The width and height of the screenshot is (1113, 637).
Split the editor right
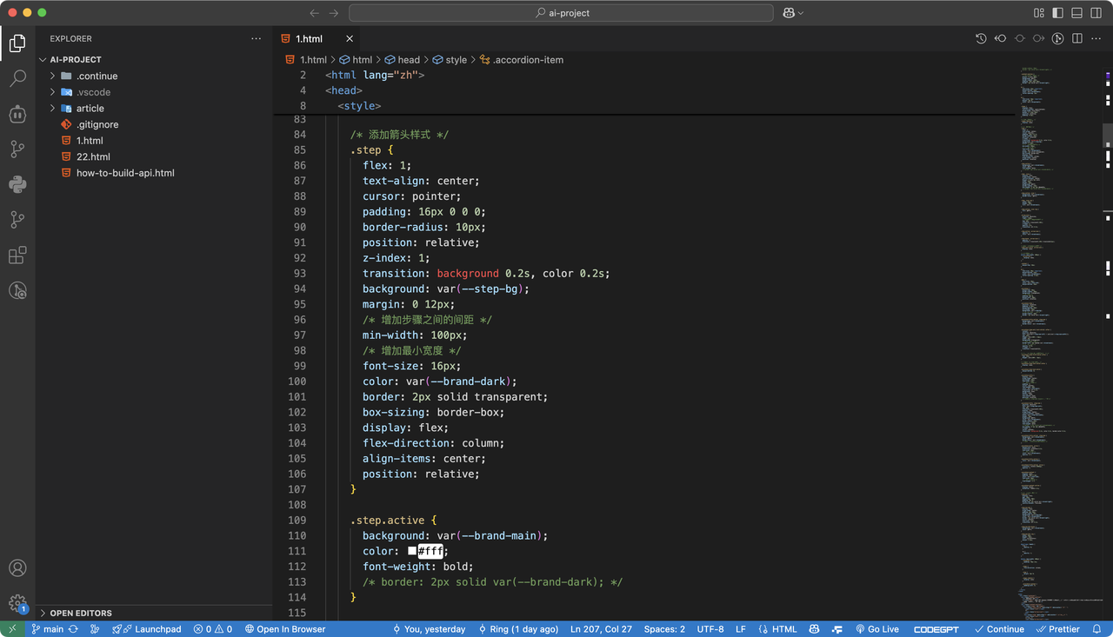(x=1077, y=38)
